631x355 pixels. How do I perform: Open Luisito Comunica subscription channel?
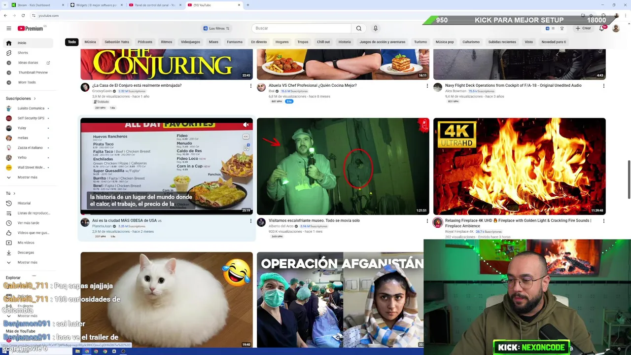[x=29, y=108]
